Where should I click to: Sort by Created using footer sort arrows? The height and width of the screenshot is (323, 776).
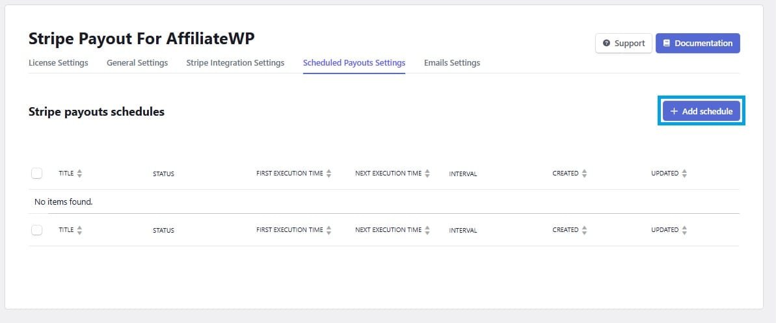click(585, 230)
